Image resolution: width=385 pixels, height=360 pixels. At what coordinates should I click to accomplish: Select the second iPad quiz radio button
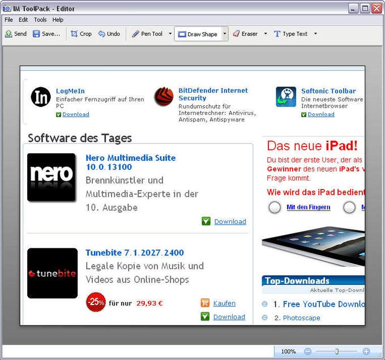(x=349, y=207)
